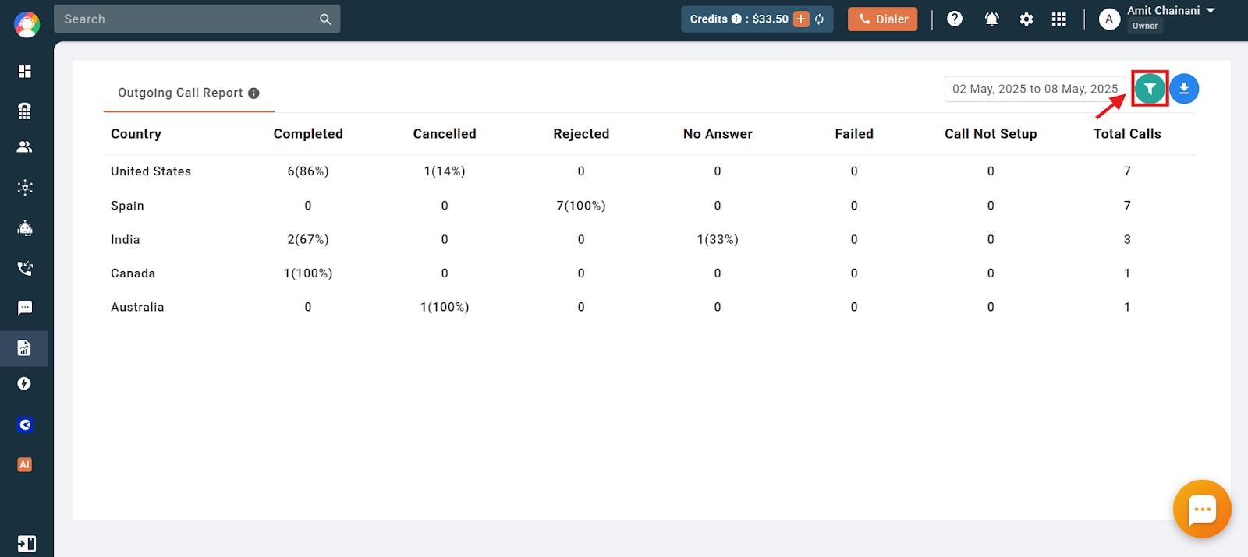Select the Australia row label

137,307
